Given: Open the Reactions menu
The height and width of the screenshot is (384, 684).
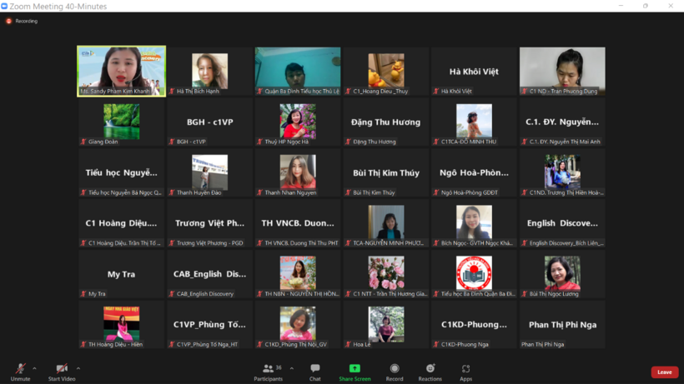Looking at the screenshot, I should click(430, 371).
